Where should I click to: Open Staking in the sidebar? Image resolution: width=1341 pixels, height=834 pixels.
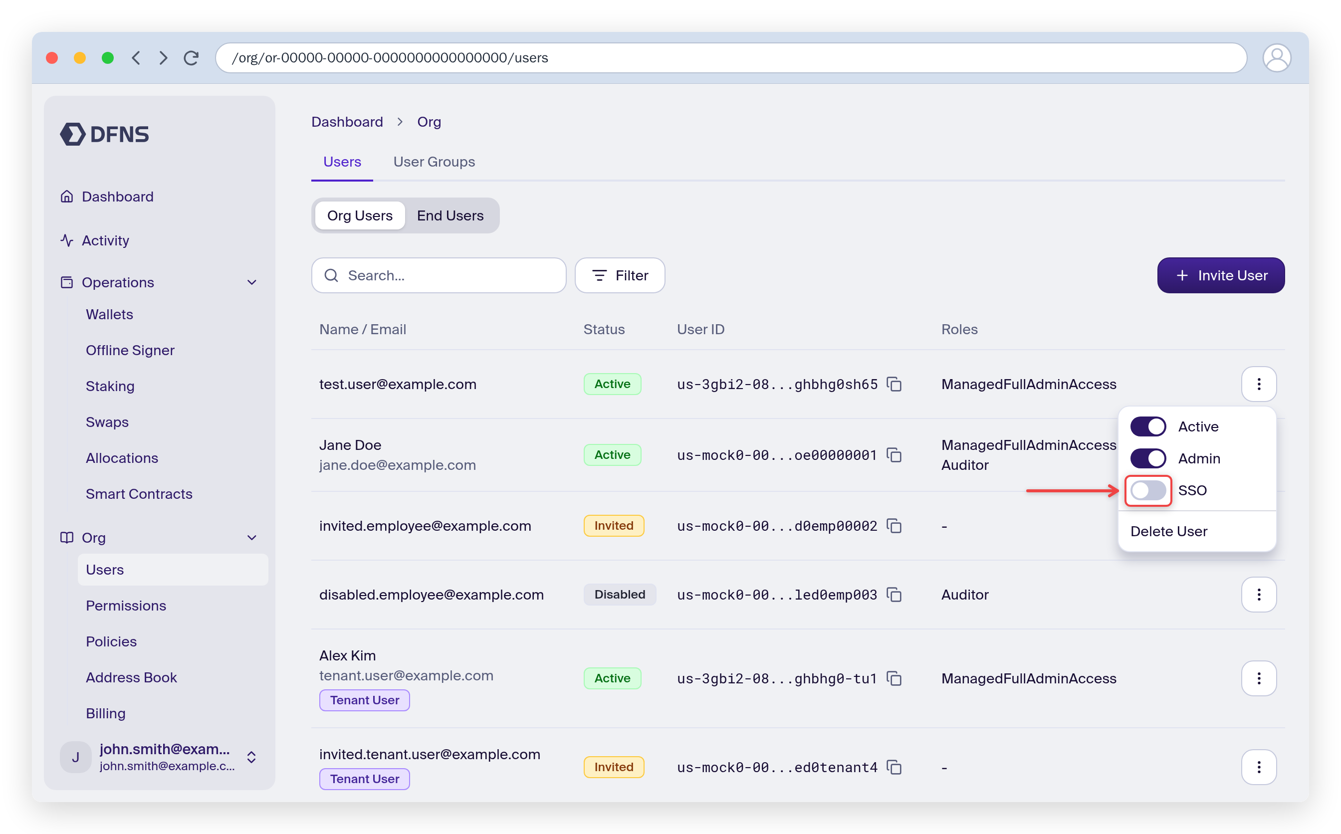click(110, 386)
